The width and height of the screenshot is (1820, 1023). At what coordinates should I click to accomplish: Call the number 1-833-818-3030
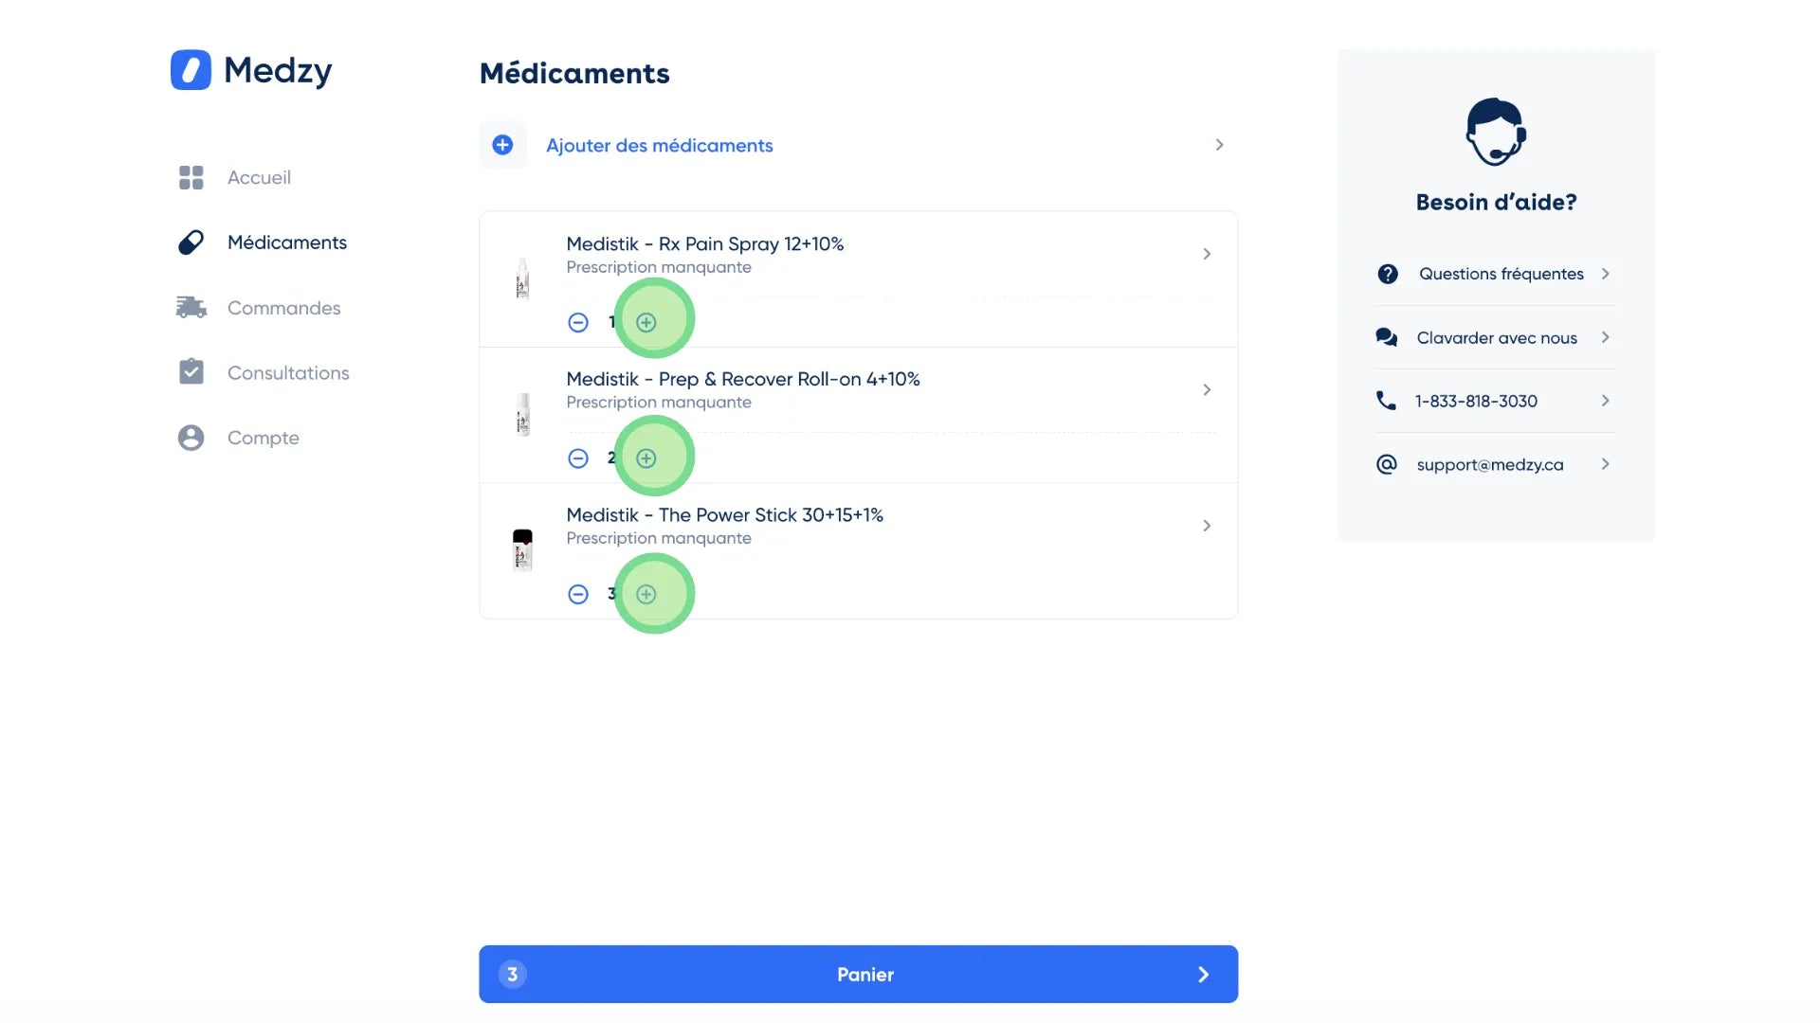pyautogui.click(x=1476, y=401)
